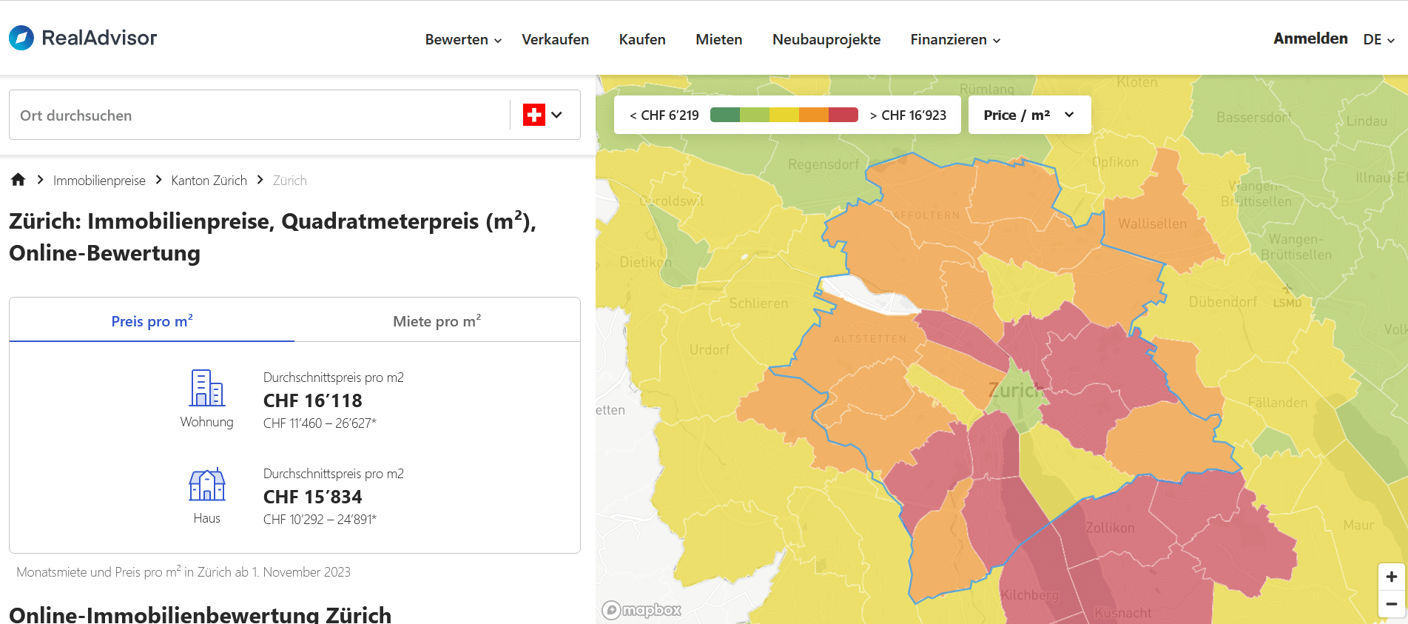Click the RealAdvisor brand name

pyautogui.click(x=99, y=38)
